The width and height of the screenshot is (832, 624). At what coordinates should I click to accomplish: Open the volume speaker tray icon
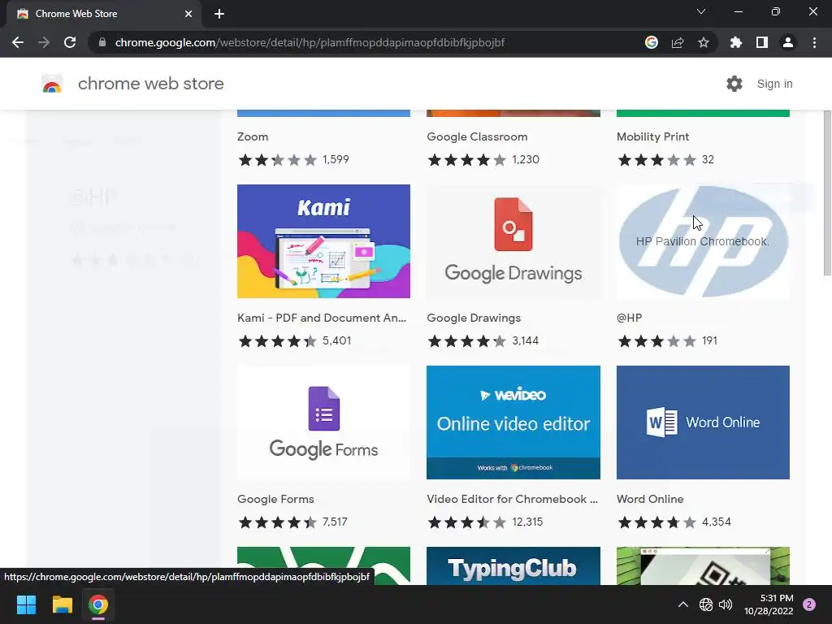[x=726, y=604]
